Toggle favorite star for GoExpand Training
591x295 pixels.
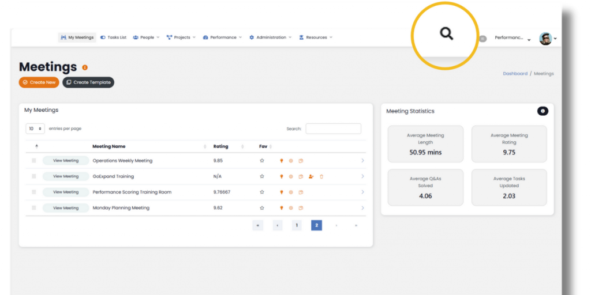click(x=262, y=176)
